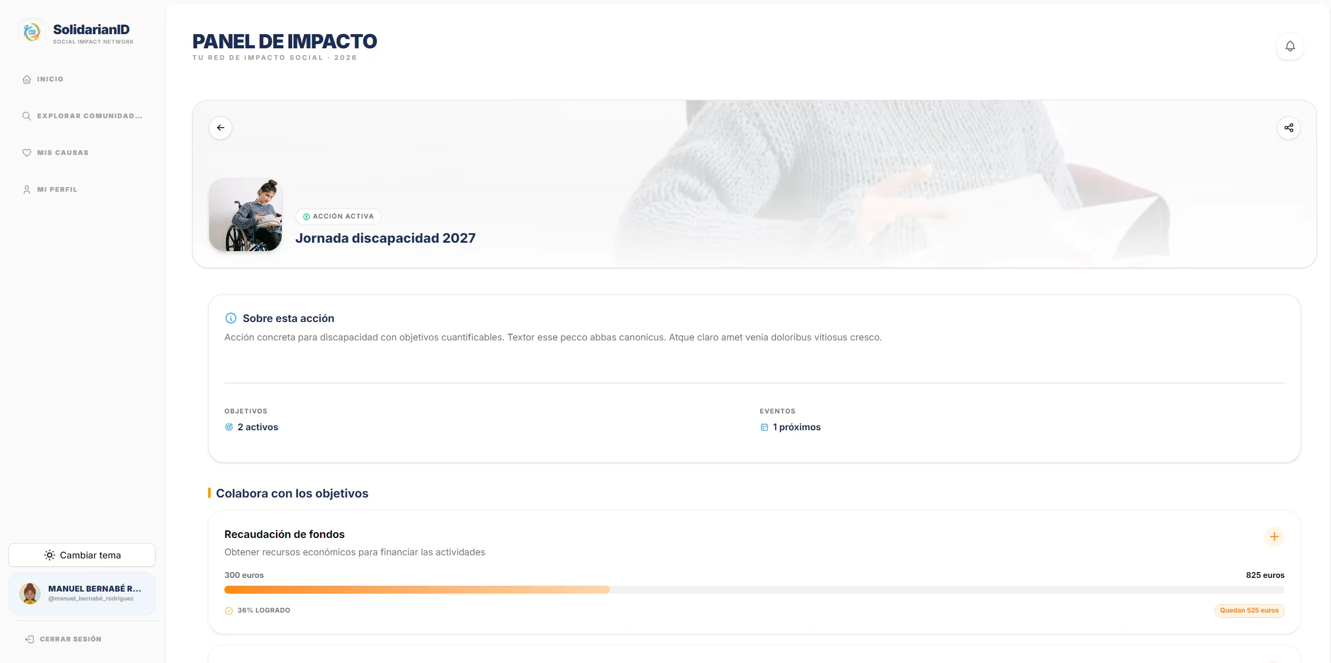Click the 825 euros goal amount

(x=1265, y=575)
